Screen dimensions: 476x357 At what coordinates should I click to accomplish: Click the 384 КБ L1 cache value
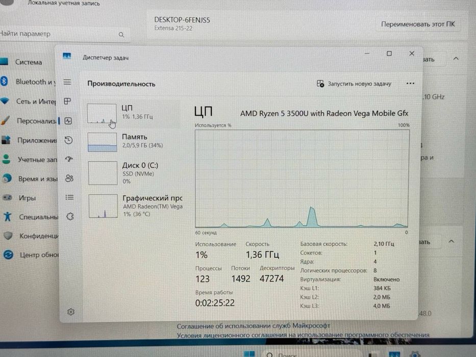click(382, 288)
